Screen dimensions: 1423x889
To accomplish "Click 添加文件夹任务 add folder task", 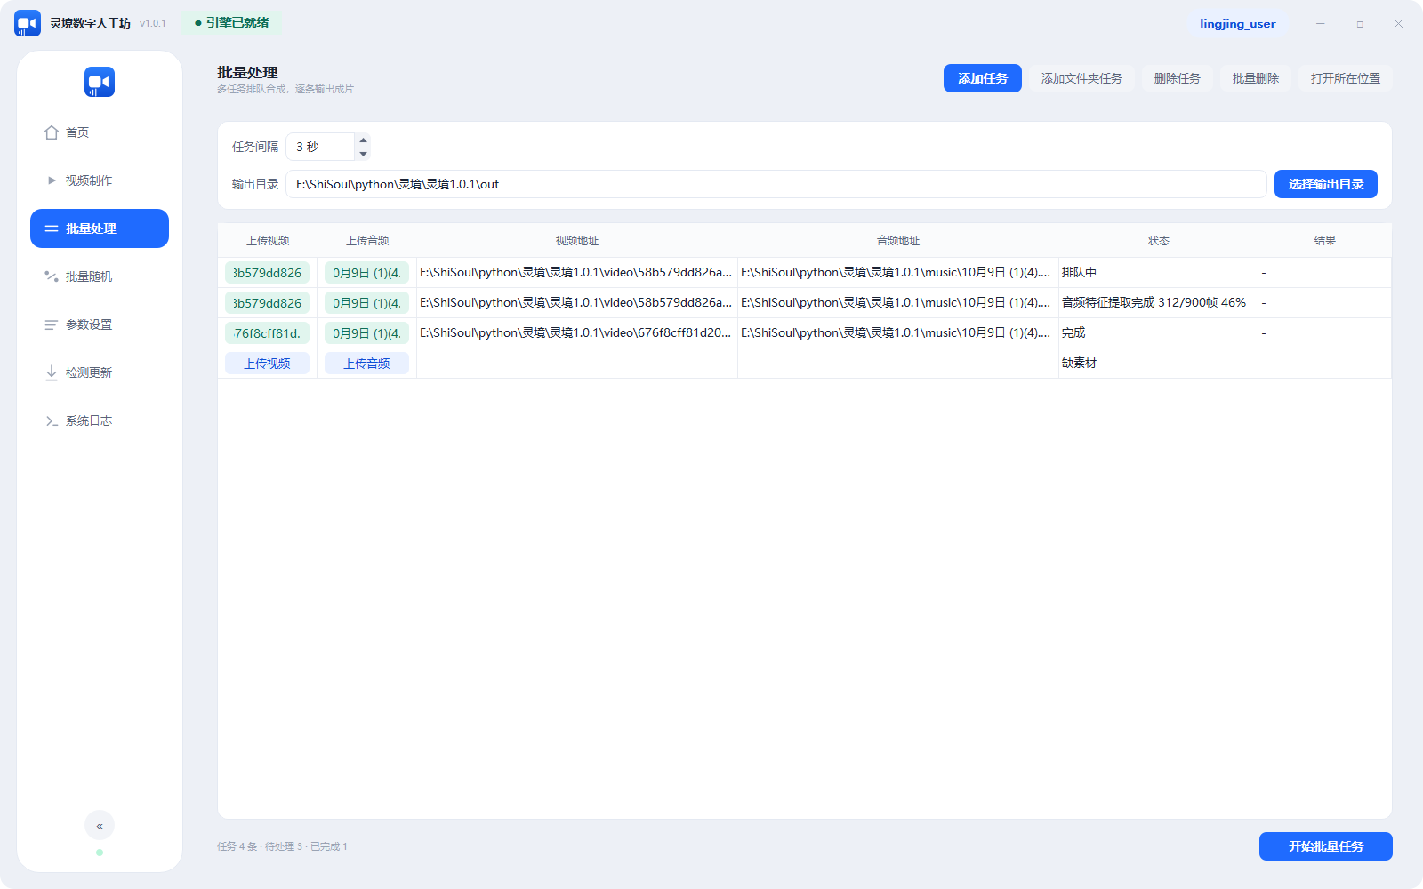I will pyautogui.click(x=1081, y=78).
